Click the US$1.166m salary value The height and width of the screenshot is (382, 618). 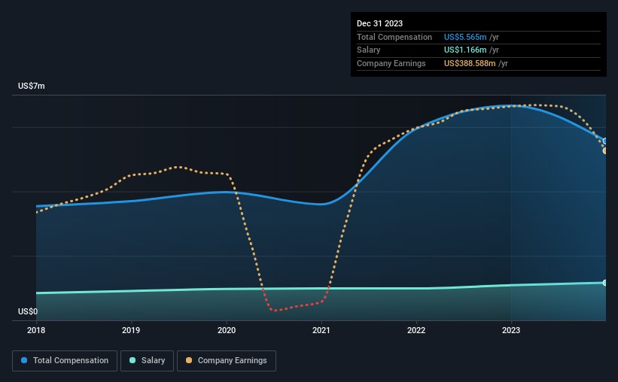(x=465, y=50)
